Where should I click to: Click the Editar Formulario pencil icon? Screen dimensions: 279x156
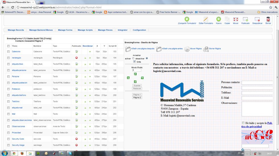tap(206, 19)
